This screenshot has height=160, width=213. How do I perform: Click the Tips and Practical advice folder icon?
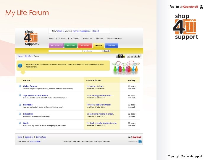coord(20,95)
